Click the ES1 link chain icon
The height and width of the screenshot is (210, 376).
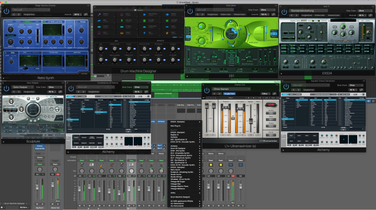[273, 15]
